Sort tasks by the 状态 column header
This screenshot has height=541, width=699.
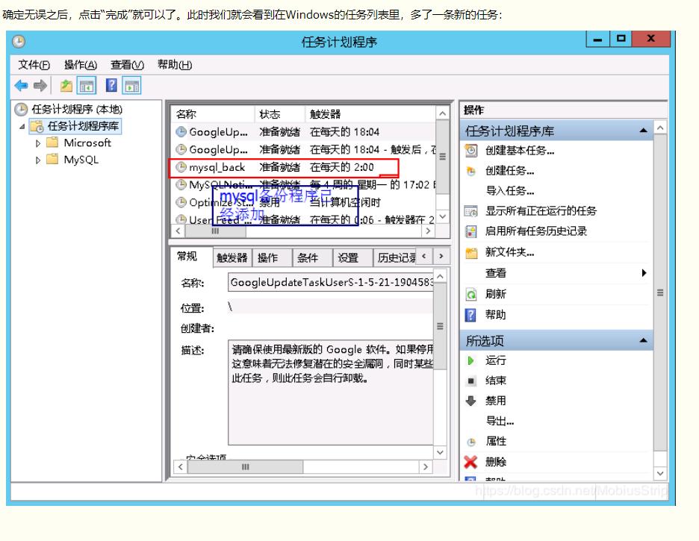pos(279,114)
